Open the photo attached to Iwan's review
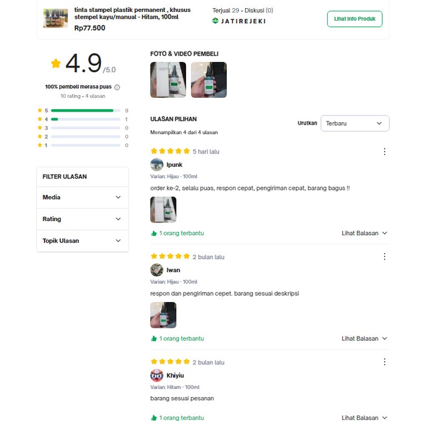 tap(164, 315)
